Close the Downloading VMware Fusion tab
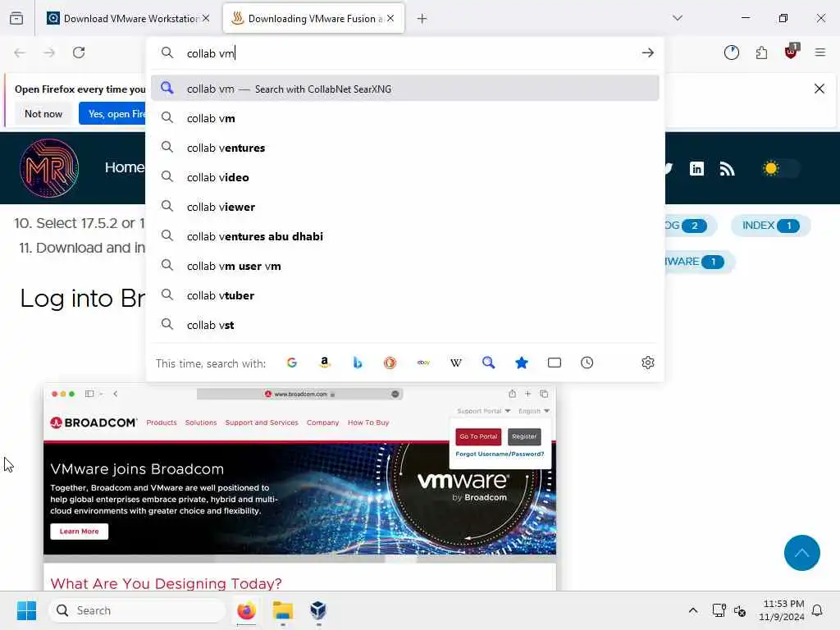 [390, 18]
